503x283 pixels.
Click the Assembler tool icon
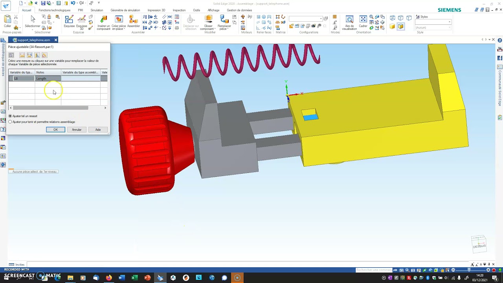pos(133,20)
